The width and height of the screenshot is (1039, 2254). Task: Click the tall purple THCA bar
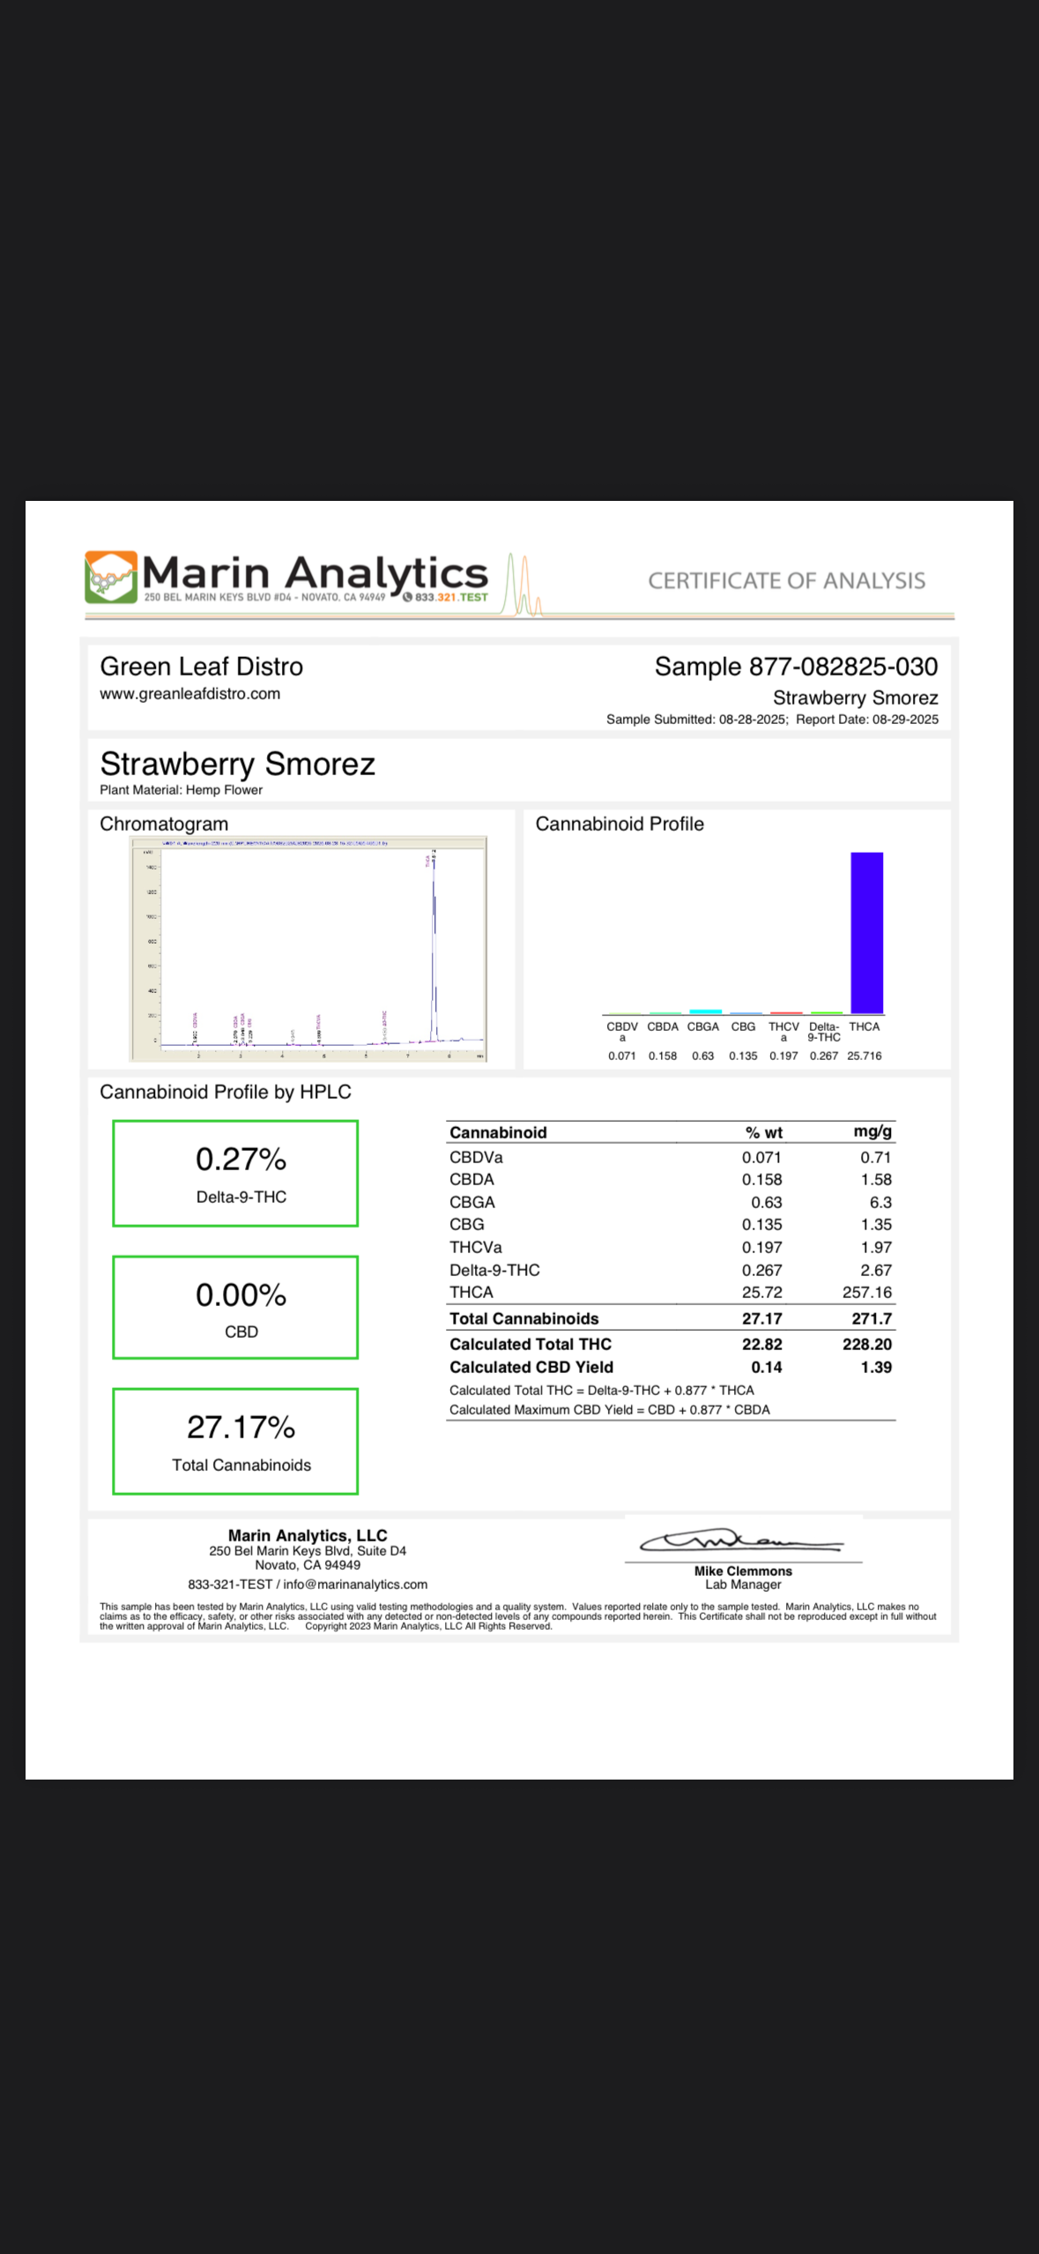[x=866, y=933]
